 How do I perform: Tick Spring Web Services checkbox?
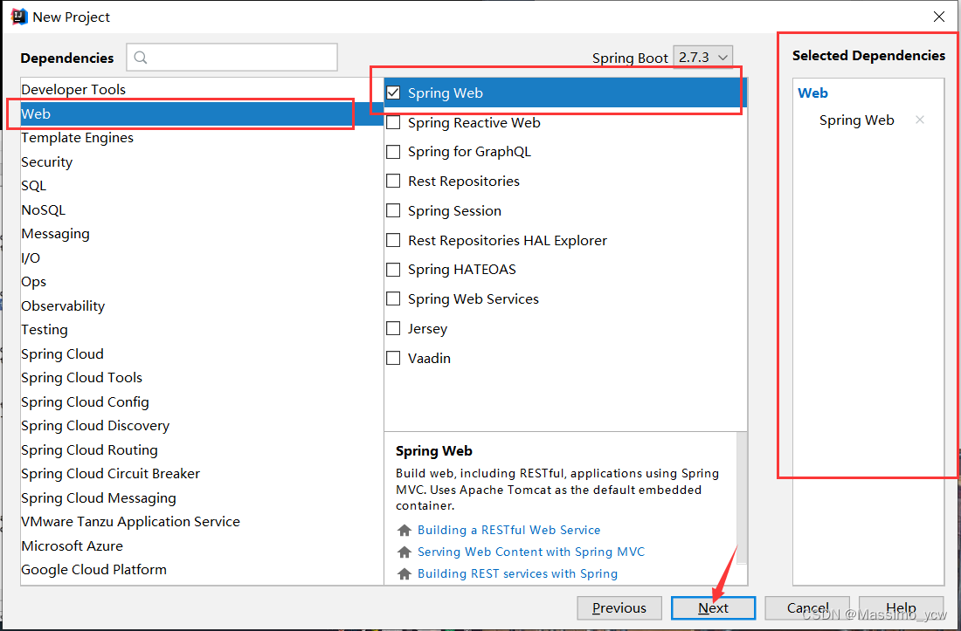click(x=393, y=299)
